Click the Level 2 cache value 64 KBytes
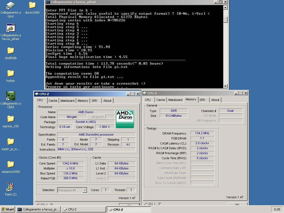 tap(121, 173)
